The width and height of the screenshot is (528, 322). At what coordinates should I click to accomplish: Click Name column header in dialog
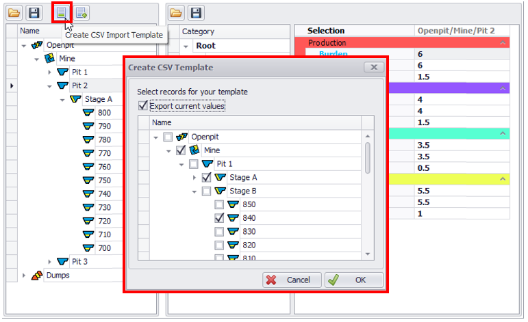click(x=255, y=122)
